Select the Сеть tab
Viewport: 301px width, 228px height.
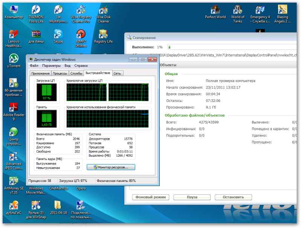(x=118, y=73)
